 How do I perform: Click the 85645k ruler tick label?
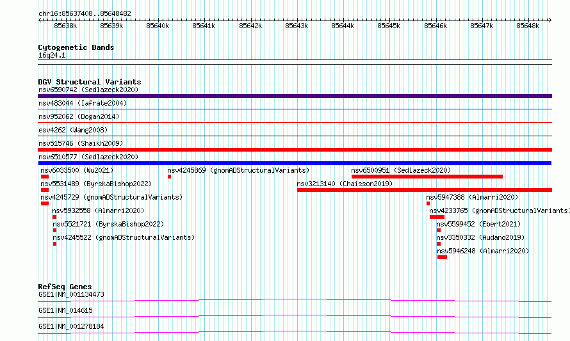click(x=389, y=26)
